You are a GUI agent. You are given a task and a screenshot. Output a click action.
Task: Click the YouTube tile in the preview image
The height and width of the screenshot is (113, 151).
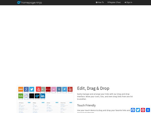39,89
